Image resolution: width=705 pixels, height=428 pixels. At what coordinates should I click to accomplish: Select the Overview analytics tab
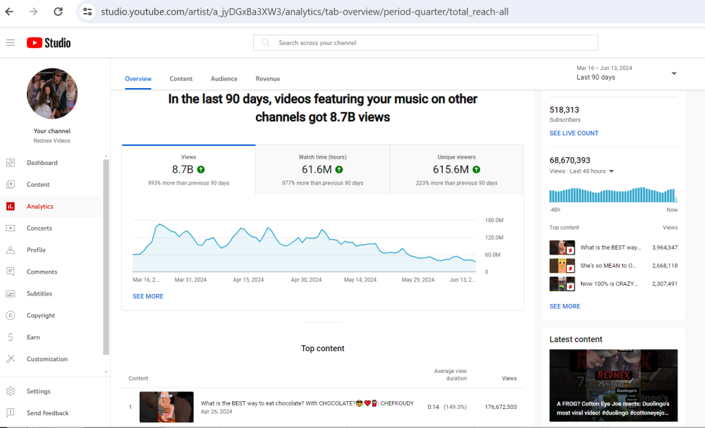click(138, 79)
